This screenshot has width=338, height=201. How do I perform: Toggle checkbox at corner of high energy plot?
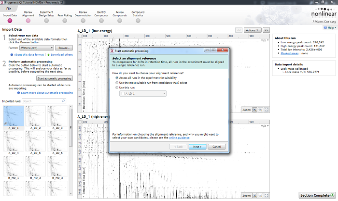point(80,122)
